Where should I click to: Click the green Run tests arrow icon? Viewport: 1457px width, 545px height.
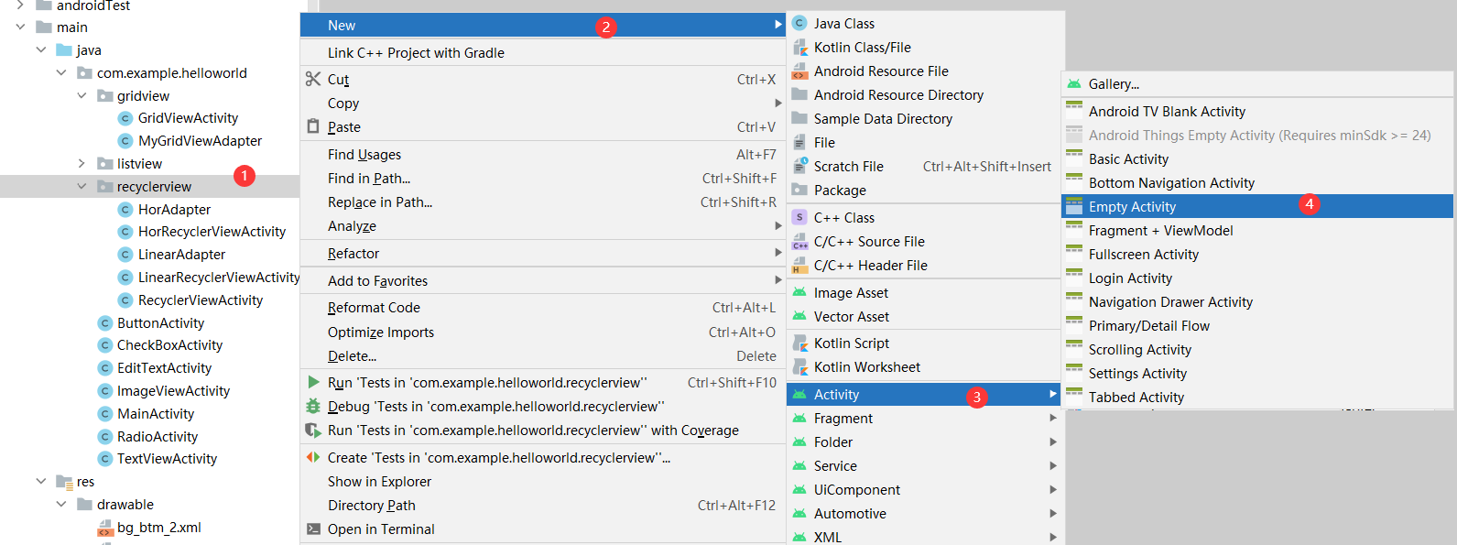click(313, 383)
